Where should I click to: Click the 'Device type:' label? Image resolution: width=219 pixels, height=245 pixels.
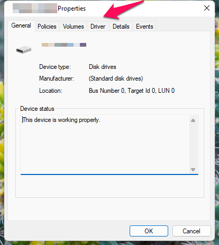tap(55, 67)
